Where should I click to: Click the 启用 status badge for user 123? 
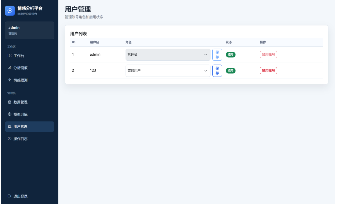pos(230,71)
